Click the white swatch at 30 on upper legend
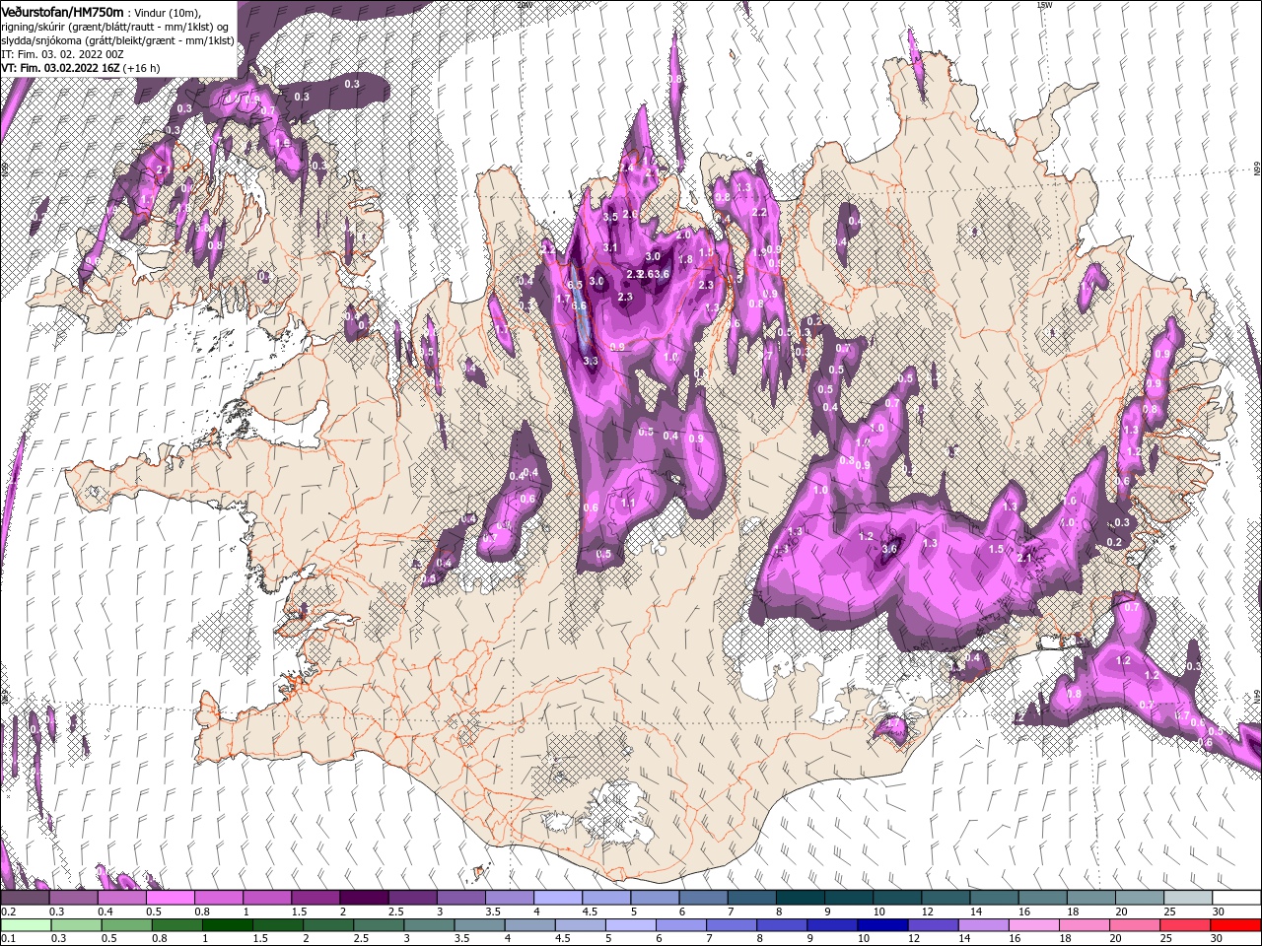Viewport: 1262px width, 946px height. tap(1234, 898)
